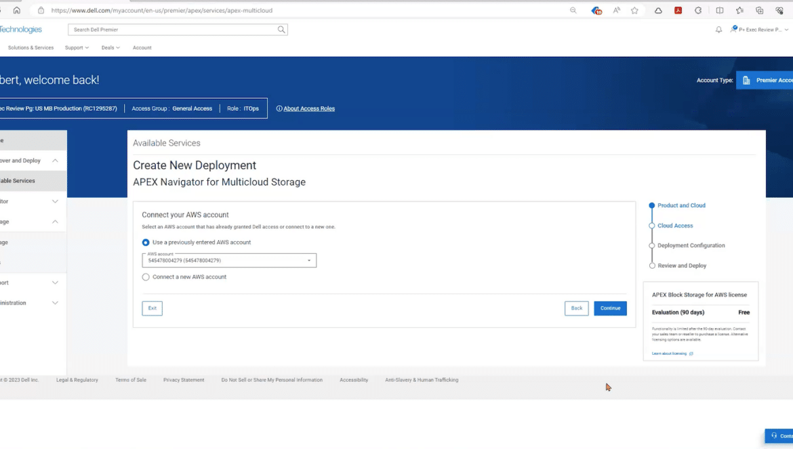Open the browser Extensions puzzle icon
Image resolution: width=793 pixels, height=449 pixels.
[698, 10]
